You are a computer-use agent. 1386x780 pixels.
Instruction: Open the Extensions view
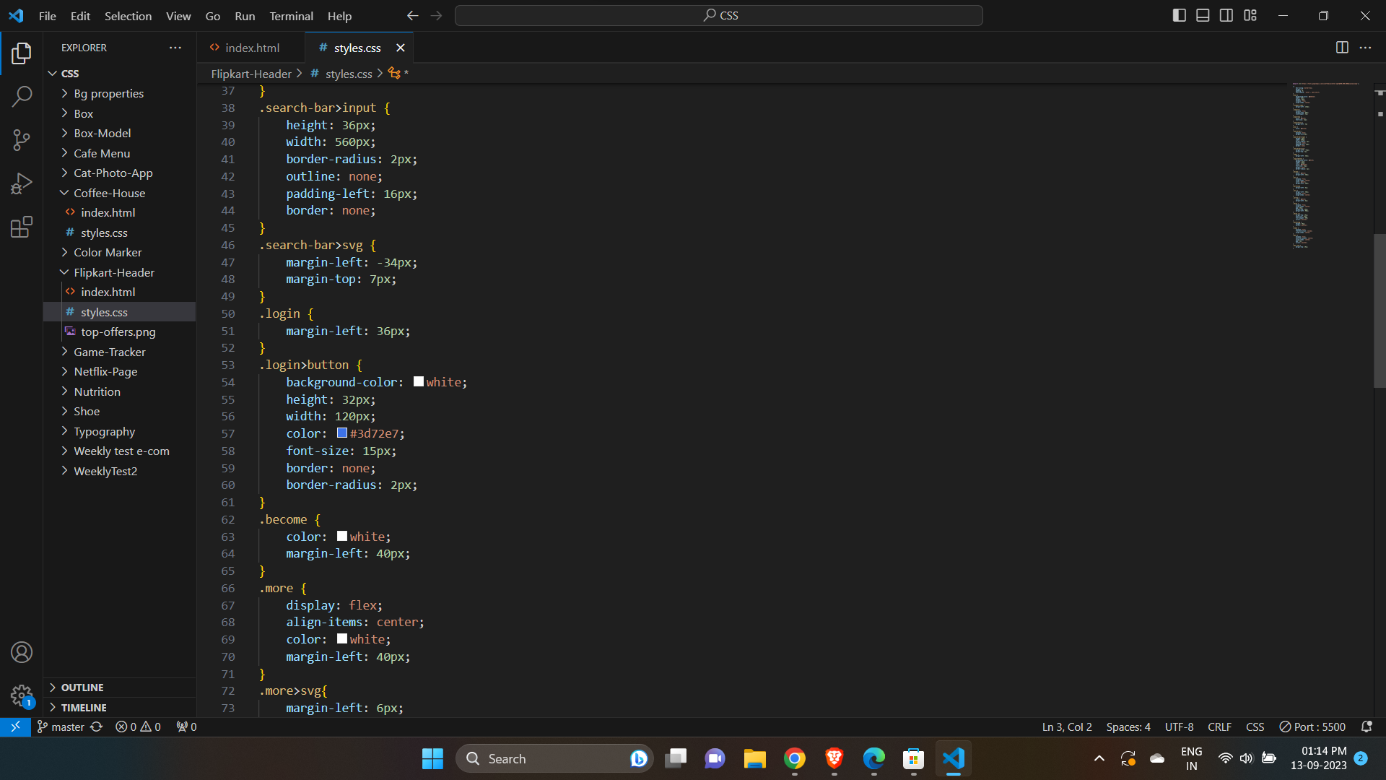(x=22, y=227)
